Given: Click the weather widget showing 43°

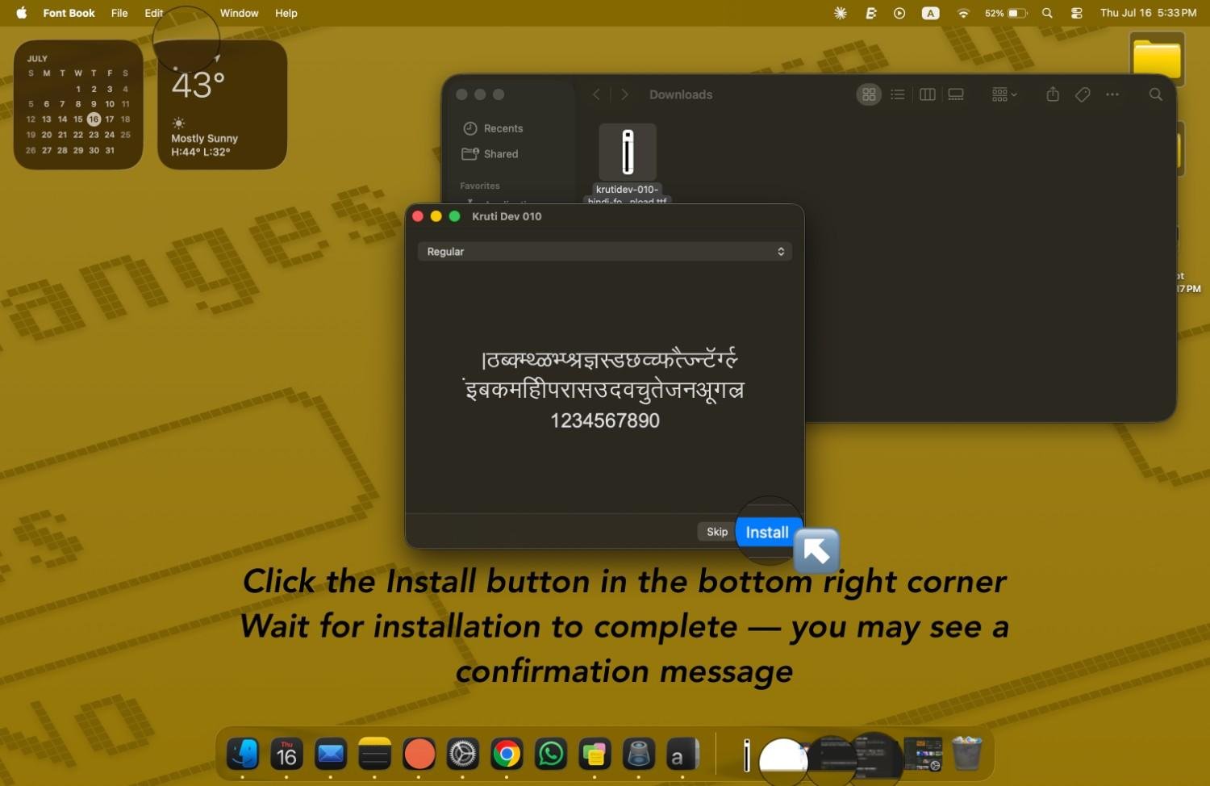Looking at the screenshot, I should point(222,105).
